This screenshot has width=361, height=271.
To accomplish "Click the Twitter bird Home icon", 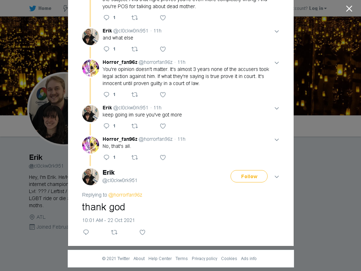I will point(32,8).
